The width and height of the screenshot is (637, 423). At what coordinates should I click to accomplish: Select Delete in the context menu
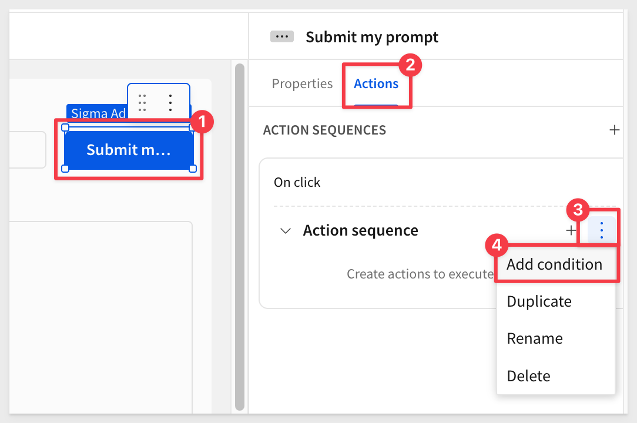(528, 376)
